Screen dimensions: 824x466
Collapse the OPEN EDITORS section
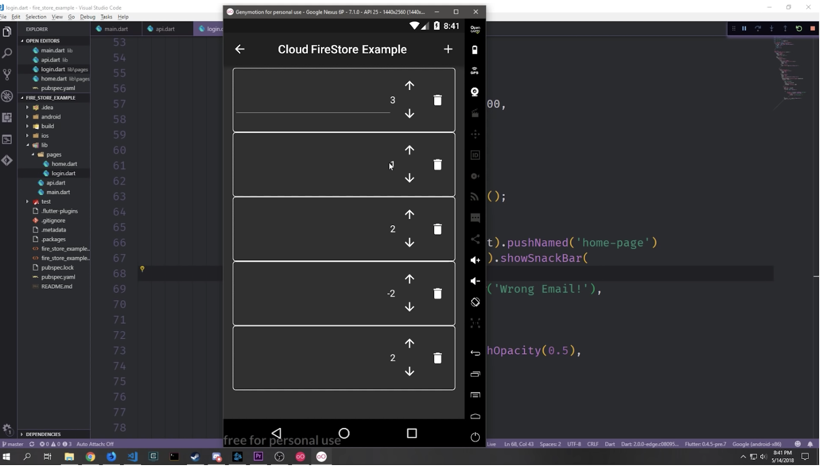pyautogui.click(x=54, y=41)
